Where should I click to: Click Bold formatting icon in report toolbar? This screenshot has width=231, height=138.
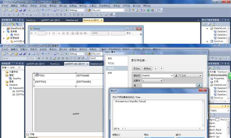tap(39, 58)
